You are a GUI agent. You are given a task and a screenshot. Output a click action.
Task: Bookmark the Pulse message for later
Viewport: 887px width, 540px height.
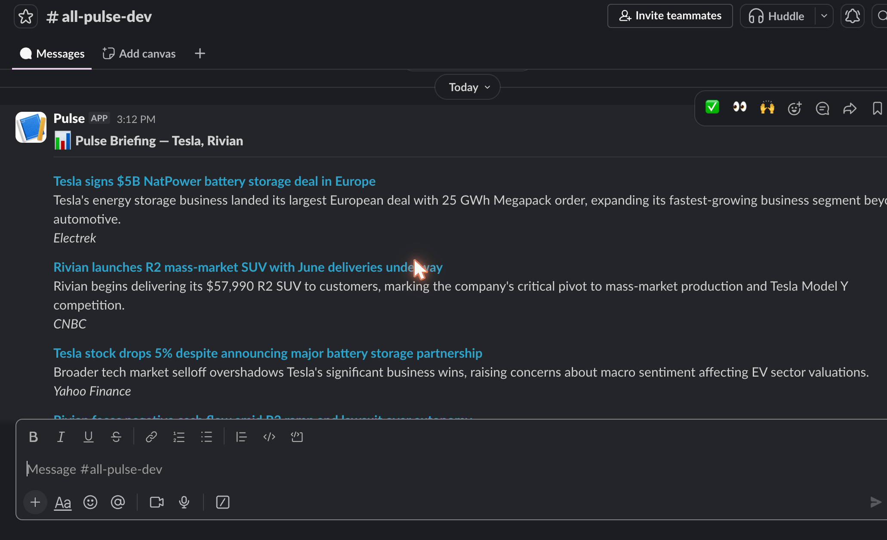(x=877, y=108)
